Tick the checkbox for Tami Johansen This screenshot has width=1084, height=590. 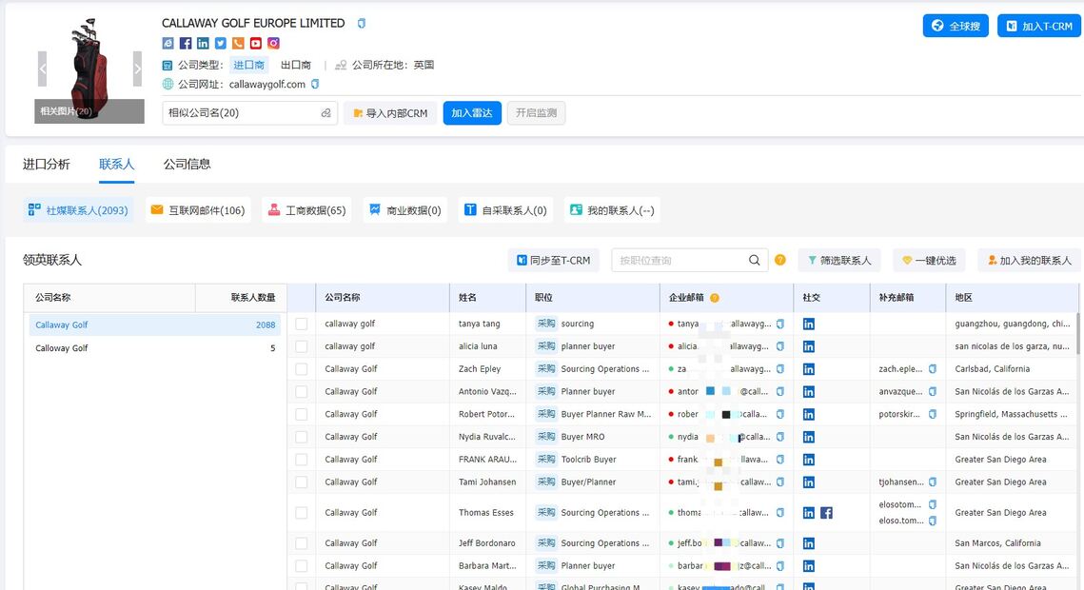point(302,482)
